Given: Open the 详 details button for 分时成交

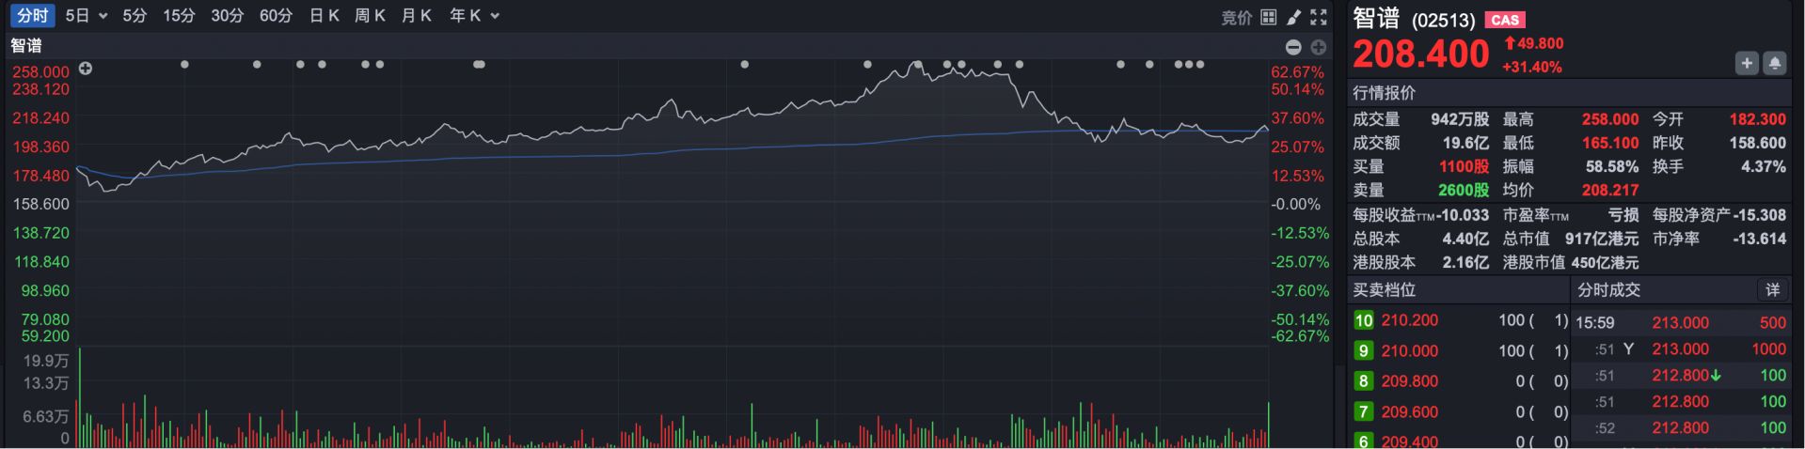Looking at the screenshot, I should tap(1772, 289).
